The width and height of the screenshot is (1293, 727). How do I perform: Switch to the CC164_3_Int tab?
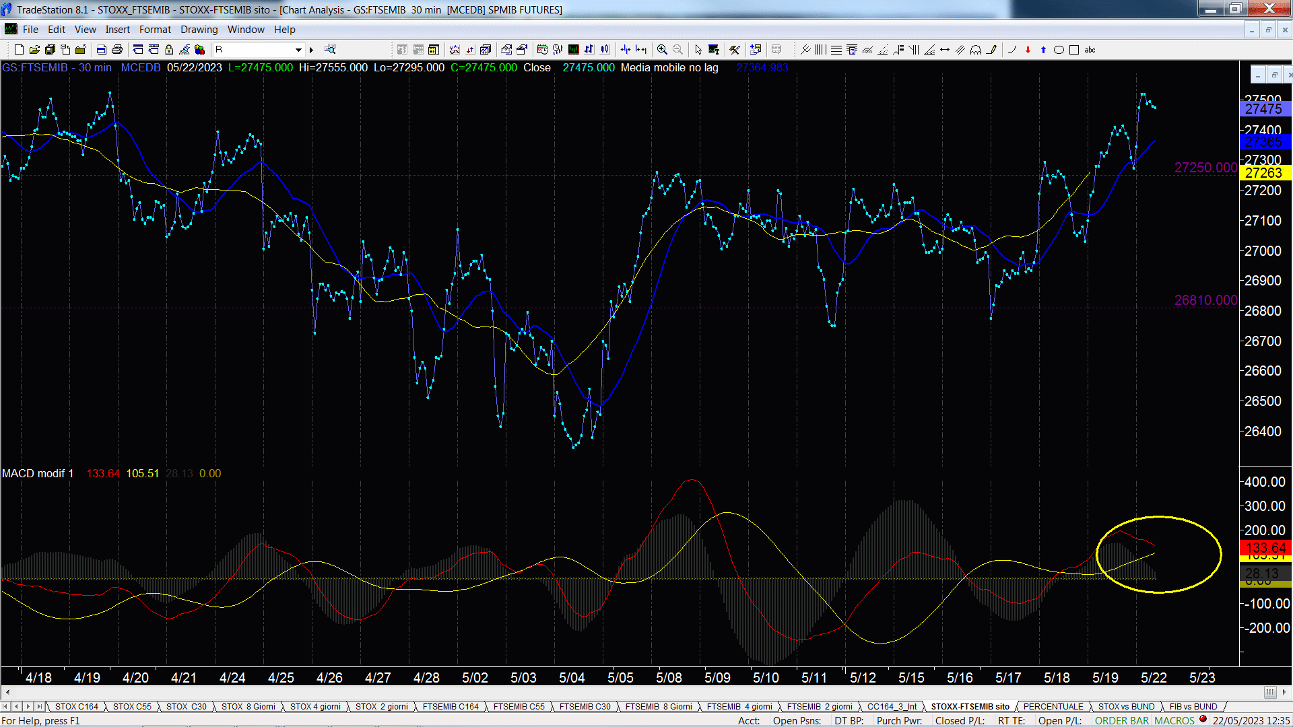892,707
